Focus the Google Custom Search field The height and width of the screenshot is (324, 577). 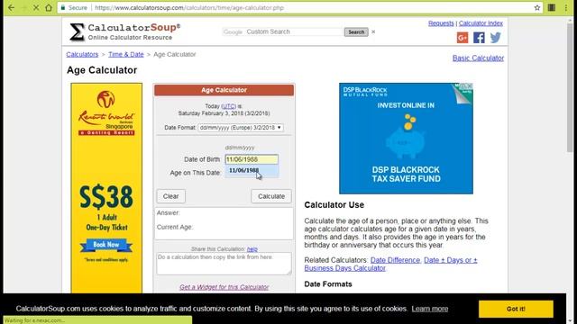[x=282, y=32]
